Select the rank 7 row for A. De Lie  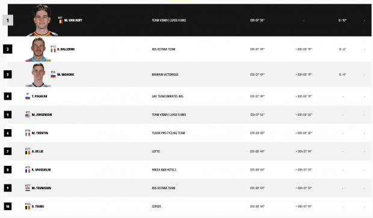click(x=190, y=151)
